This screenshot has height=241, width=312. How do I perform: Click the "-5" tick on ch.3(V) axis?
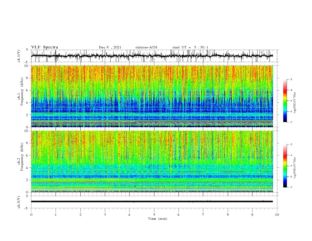27,208
